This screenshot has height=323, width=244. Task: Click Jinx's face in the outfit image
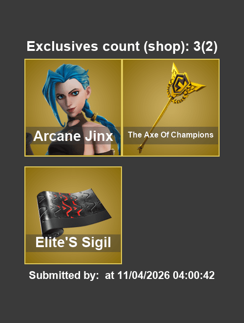[x=70, y=99]
